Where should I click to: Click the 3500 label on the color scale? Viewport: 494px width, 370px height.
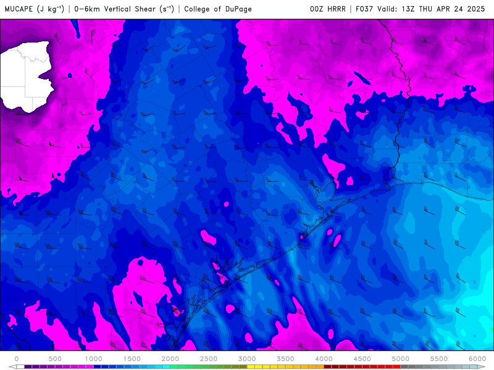tap(285, 359)
